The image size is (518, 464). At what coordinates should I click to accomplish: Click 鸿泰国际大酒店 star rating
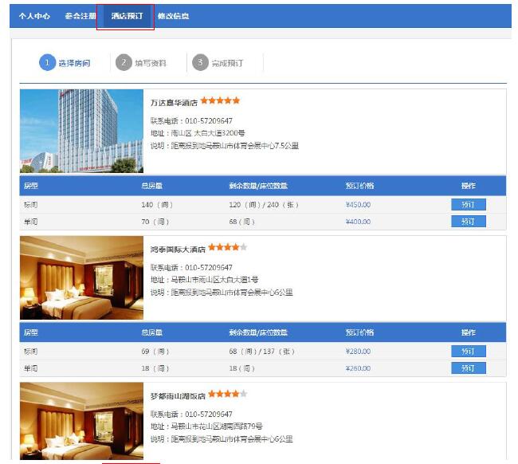pos(228,247)
